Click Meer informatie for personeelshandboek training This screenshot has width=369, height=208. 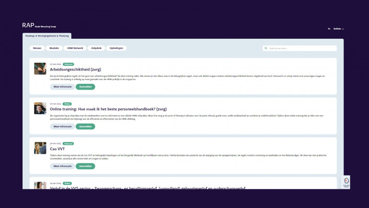[x=62, y=127]
